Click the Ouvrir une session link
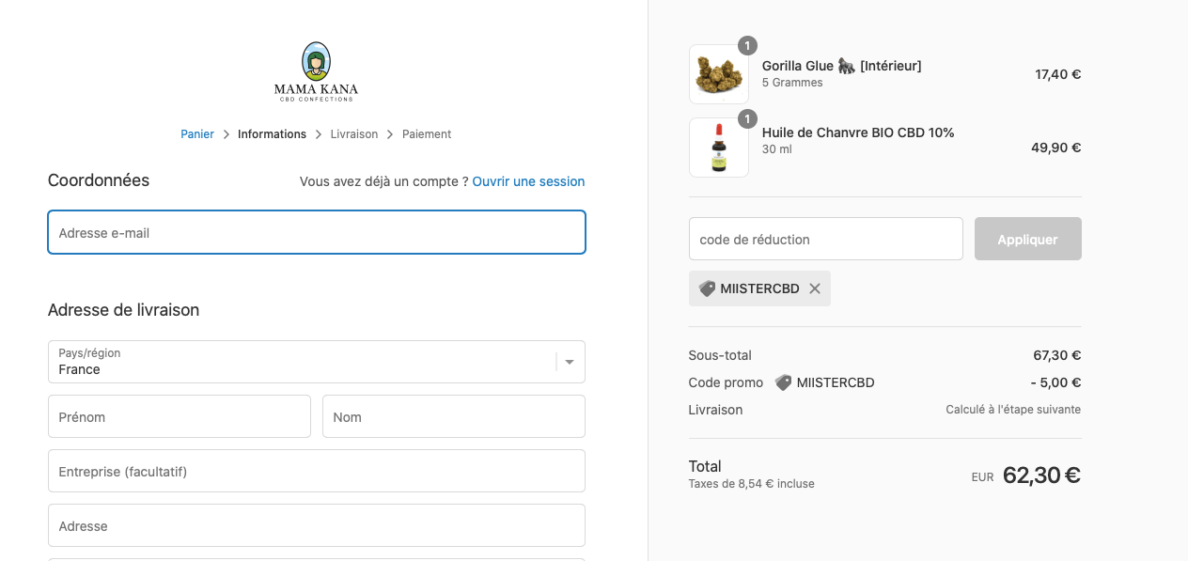1188x561 pixels. pos(528,181)
